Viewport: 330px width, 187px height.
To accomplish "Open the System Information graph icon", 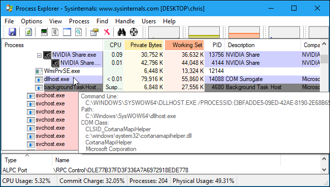I will click(44, 32).
